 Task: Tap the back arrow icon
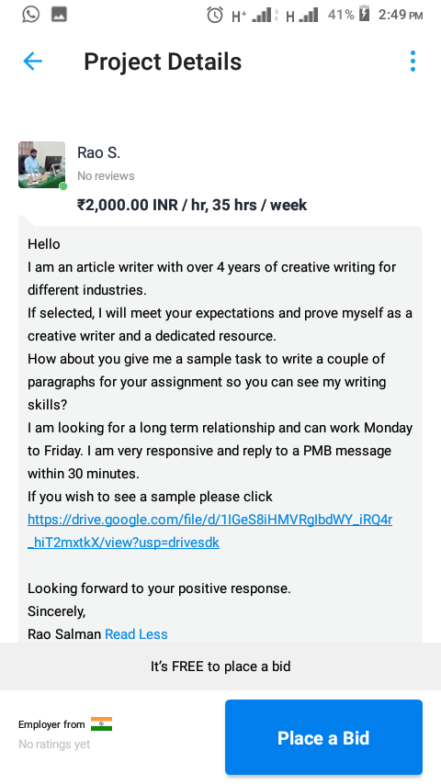point(32,62)
